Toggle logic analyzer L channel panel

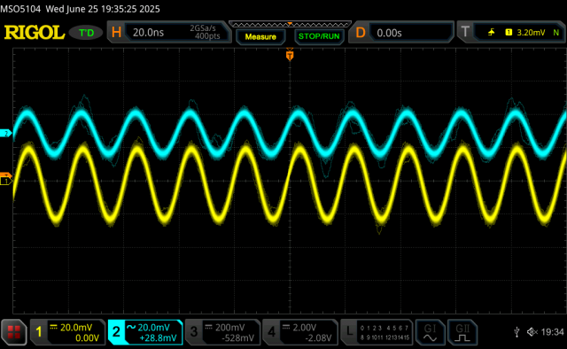click(377, 332)
